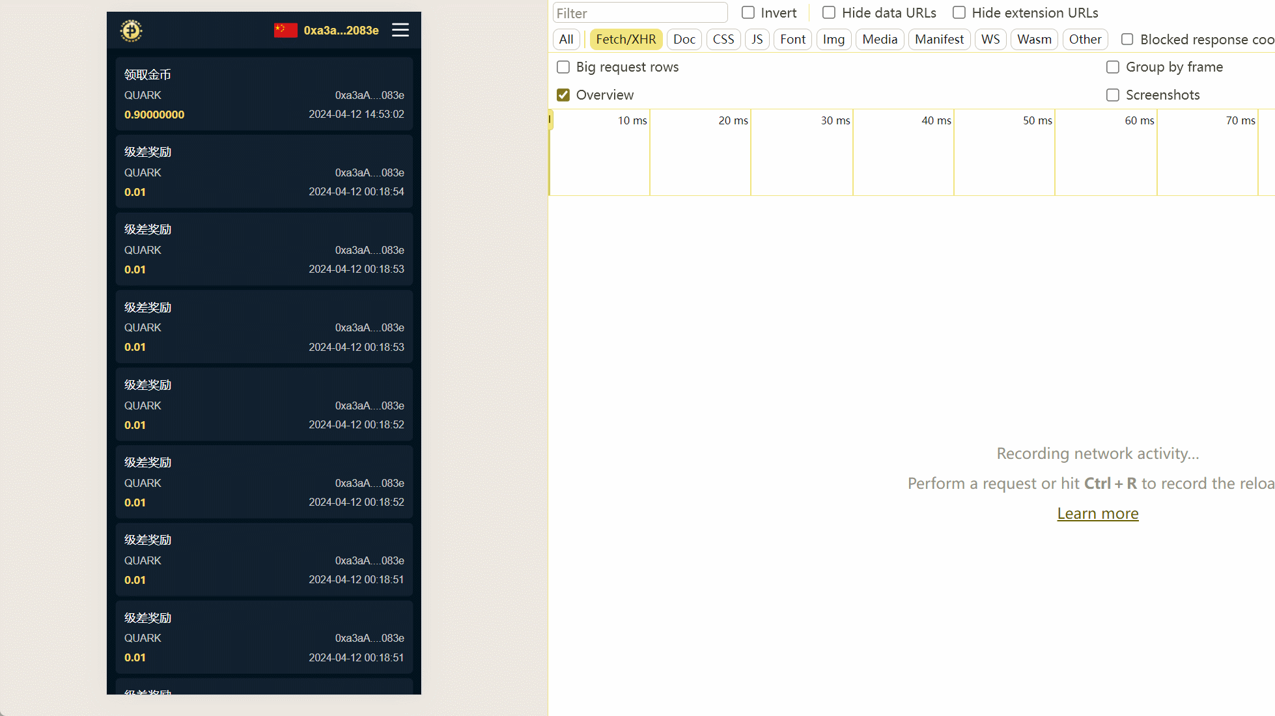Viewport: 1275px width, 716px height.
Task: Select the Group by frame option
Action: pos(1112,66)
